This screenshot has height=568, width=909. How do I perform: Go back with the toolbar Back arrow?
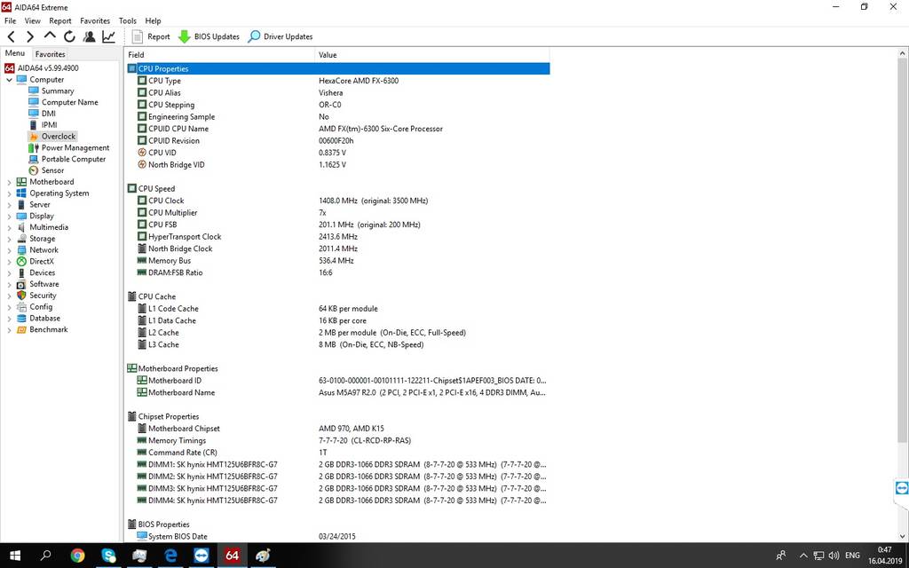11,36
